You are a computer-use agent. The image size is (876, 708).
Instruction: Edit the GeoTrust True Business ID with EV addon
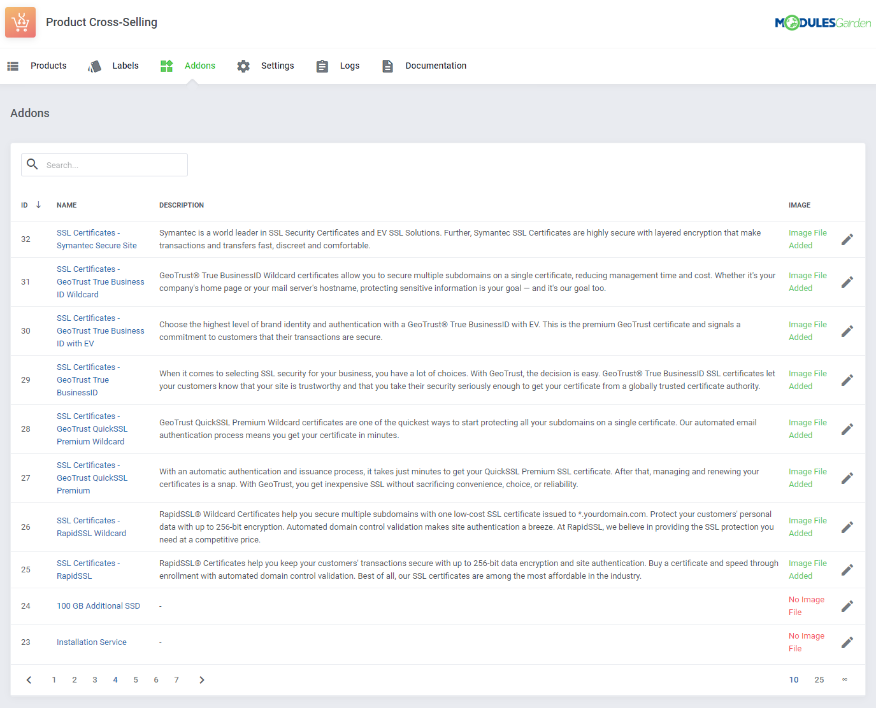(847, 331)
